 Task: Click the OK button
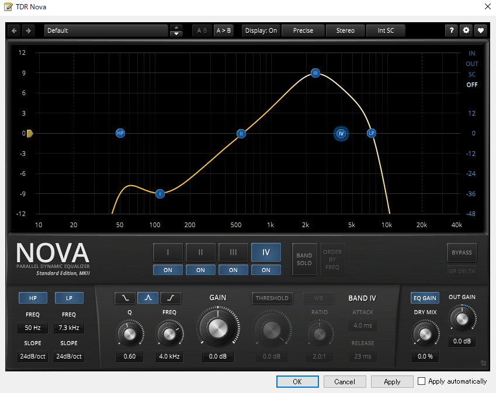(x=297, y=381)
